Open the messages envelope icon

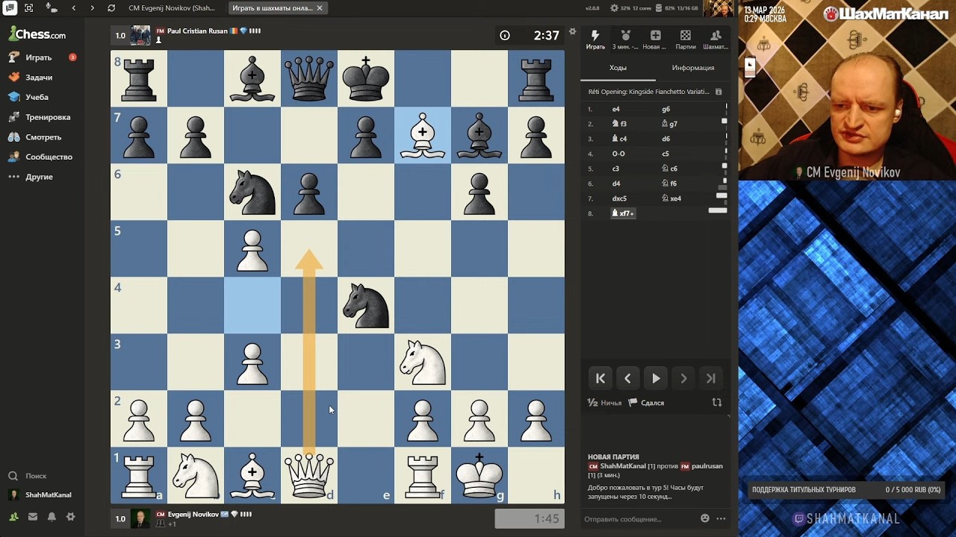point(33,516)
